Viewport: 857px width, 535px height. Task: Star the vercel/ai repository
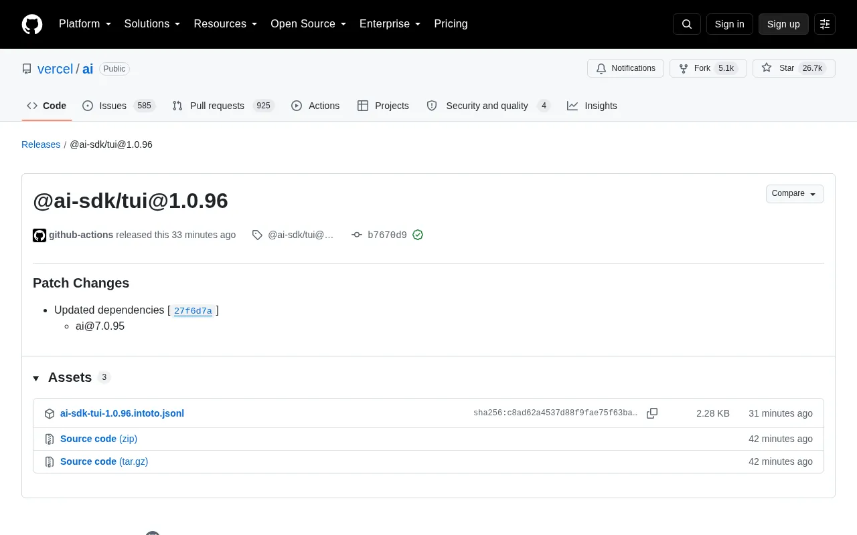click(794, 68)
